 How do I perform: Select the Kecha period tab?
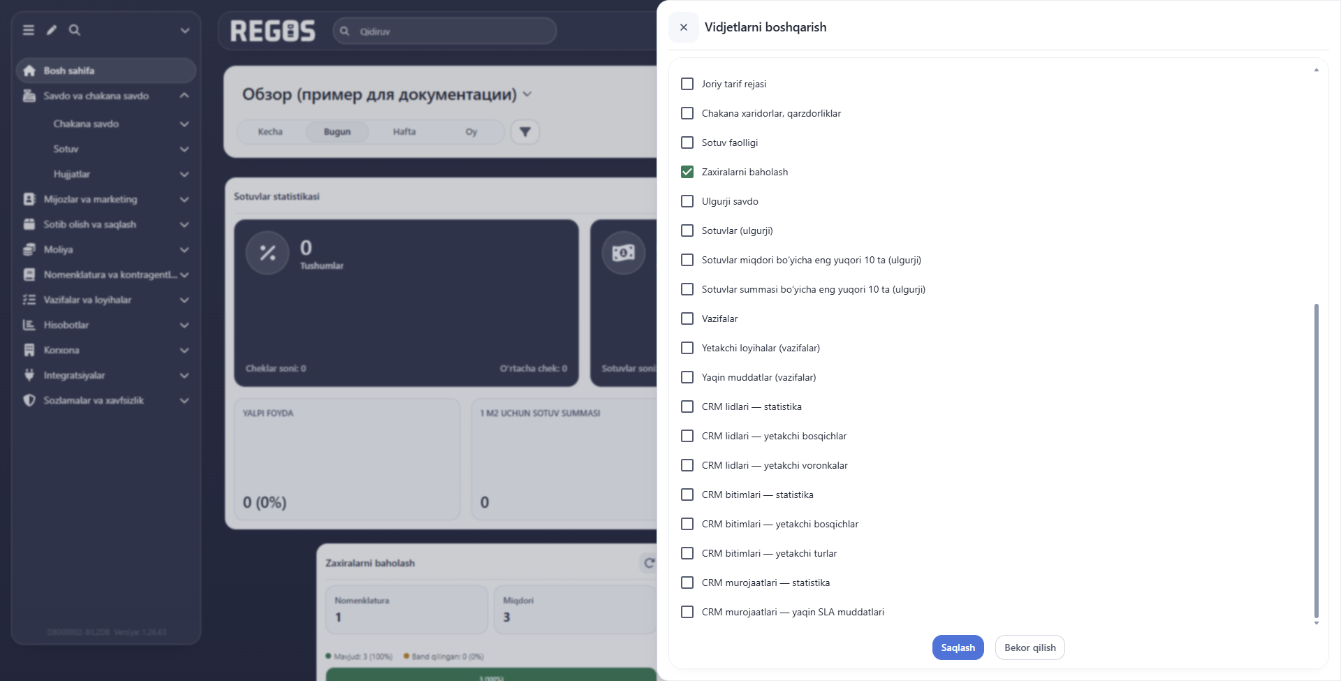[x=270, y=131]
